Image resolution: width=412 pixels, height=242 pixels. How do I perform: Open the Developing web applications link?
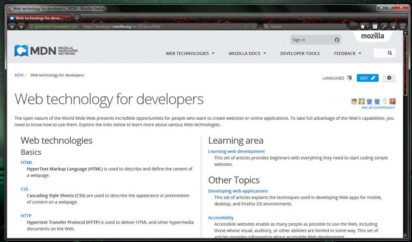(238, 191)
